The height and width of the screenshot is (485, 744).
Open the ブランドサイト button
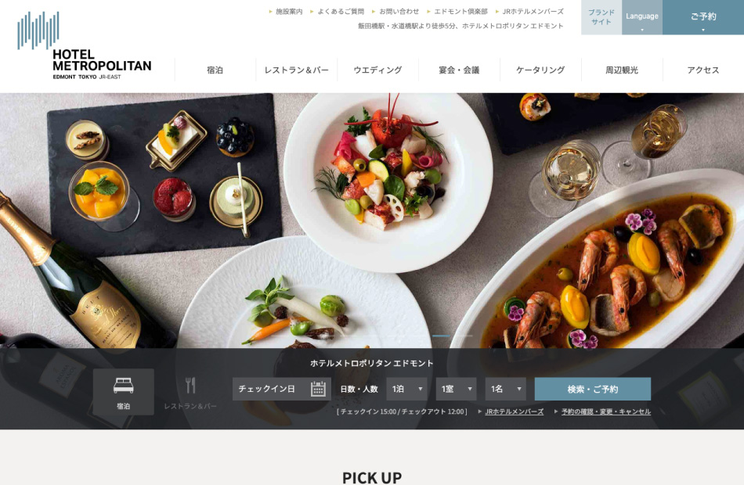tap(601, 17)
